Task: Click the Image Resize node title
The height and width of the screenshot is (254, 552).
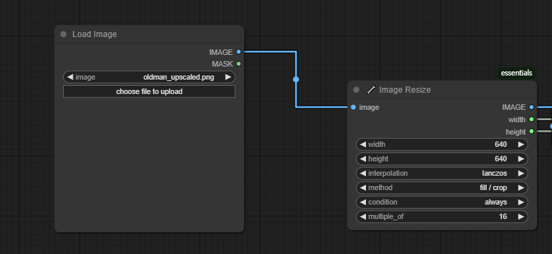Action: point(405,90)
